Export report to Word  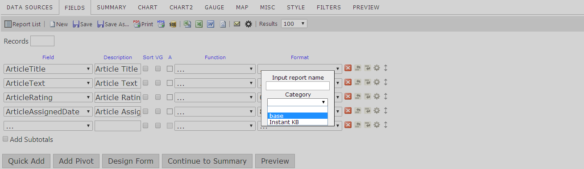pos(211,24)
